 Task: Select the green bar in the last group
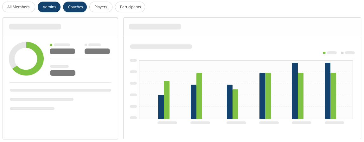(x=333, y=96)
